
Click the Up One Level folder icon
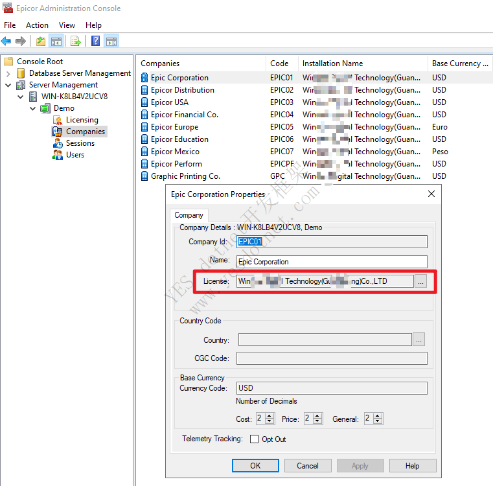pyautogui.click(x=41, y=41)
